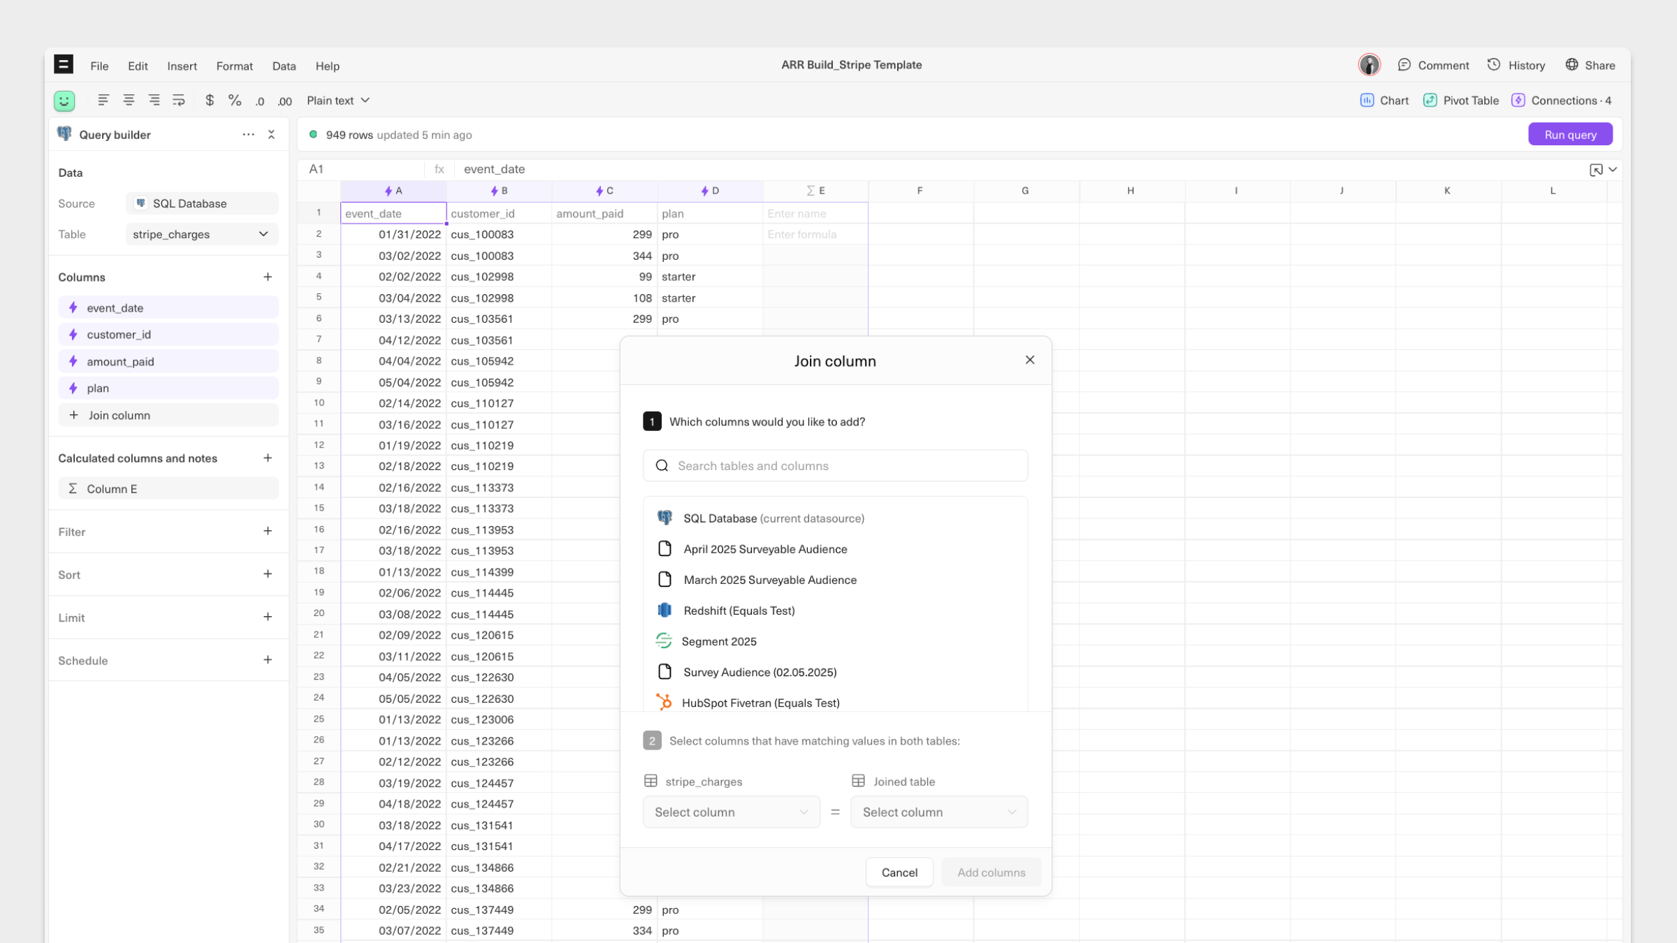Cancel the Join column dialog

click(899, 872)
